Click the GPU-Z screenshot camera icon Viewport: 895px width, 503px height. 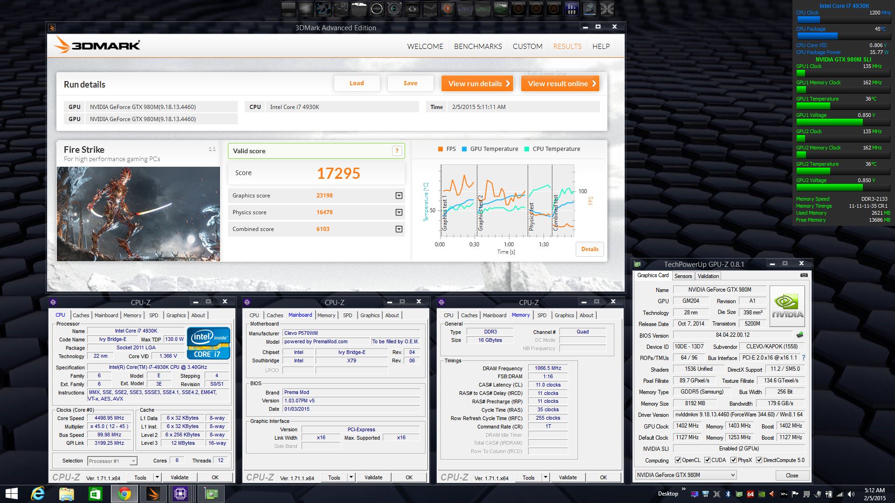pos(804,275)
